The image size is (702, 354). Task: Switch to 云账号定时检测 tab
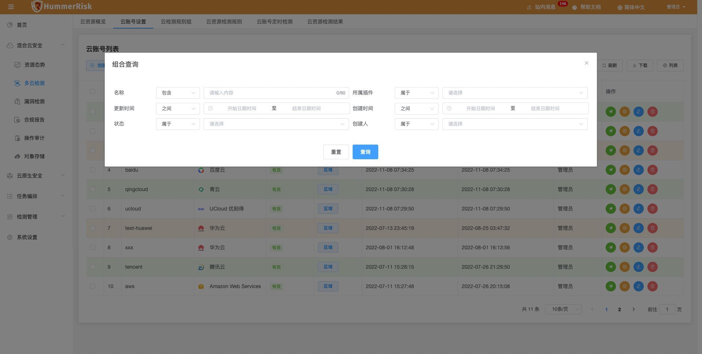275,22
